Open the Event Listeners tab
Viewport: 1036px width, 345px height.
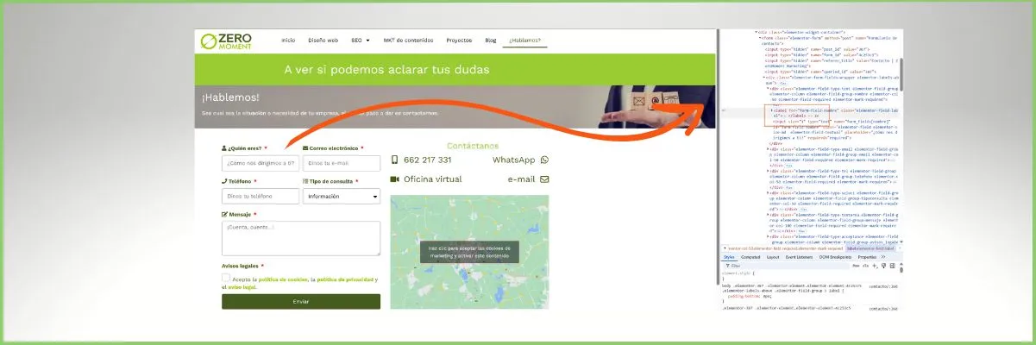798,257
